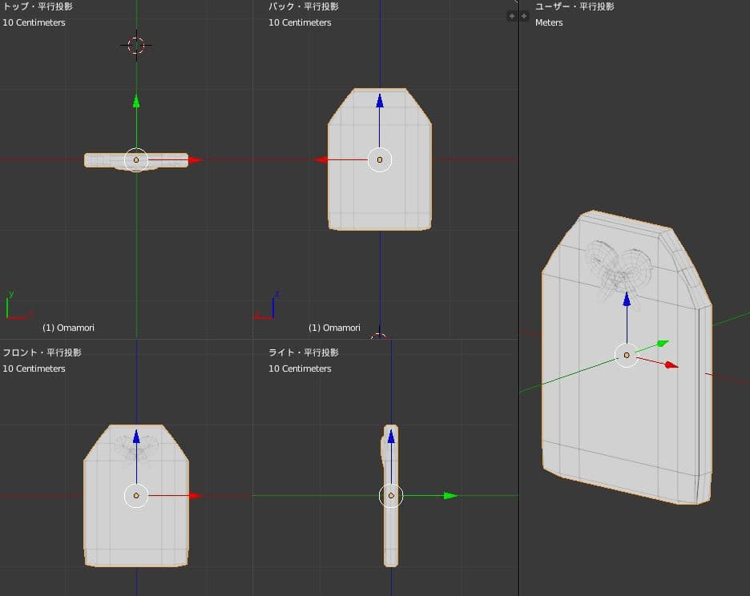The width and height of the screenshot is (750, 596).
Task: Click the blue Z arrow in Front view
Action: coord(136,437)
